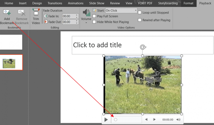Click the Add Bookmark icon

coord(7,12)
